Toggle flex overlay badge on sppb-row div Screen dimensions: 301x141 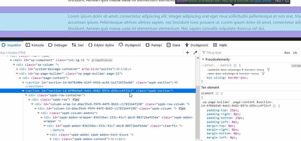tap(76, 100)
